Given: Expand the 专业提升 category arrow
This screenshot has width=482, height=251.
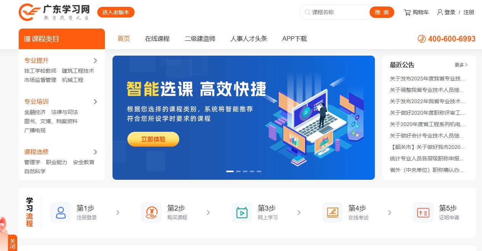Looking at the screenshot, I should pos(95,61).
